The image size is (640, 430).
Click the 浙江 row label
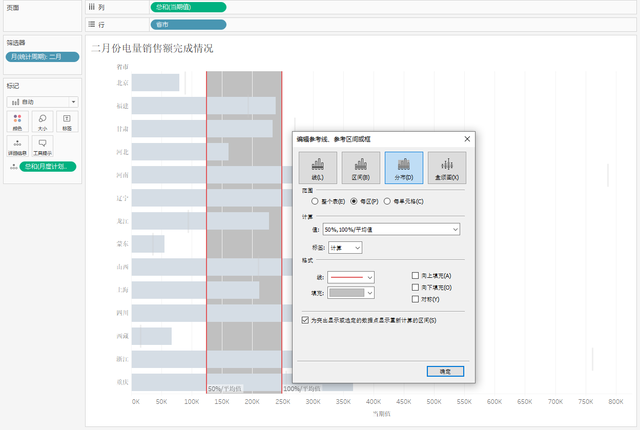122,359
